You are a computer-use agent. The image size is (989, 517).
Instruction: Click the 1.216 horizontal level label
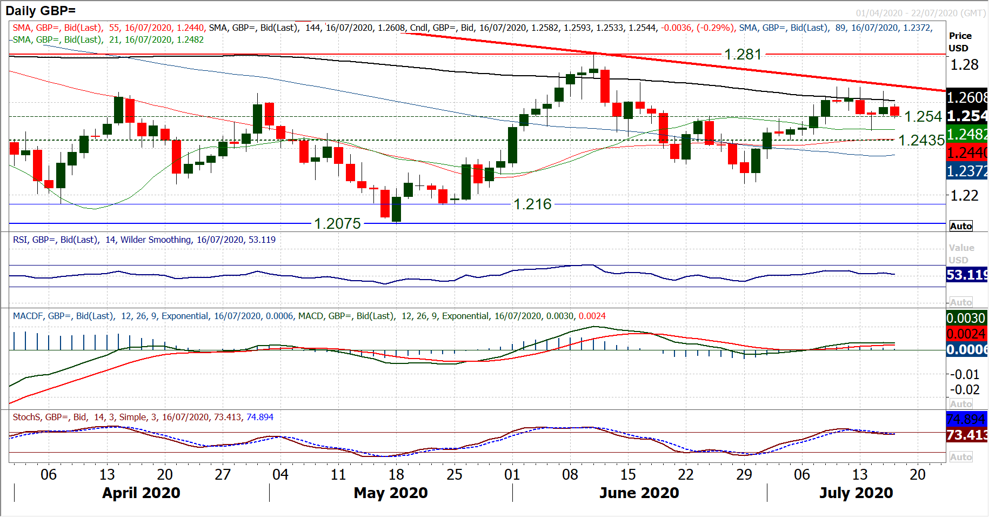point(532,204)
